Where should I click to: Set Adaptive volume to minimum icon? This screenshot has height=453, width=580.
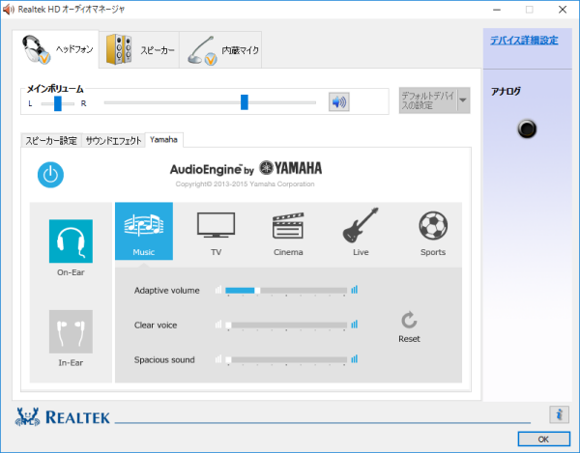218,290
